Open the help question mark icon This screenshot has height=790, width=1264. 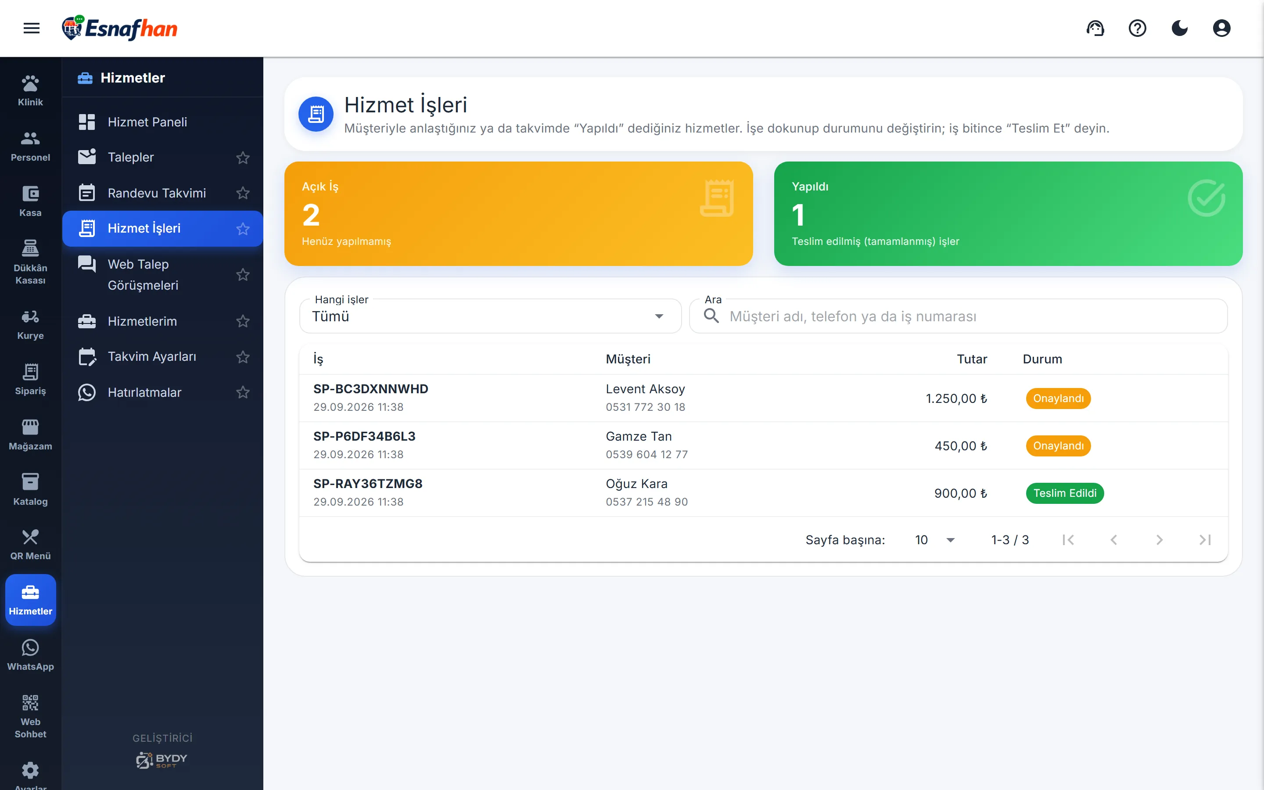pos(1137,28)
